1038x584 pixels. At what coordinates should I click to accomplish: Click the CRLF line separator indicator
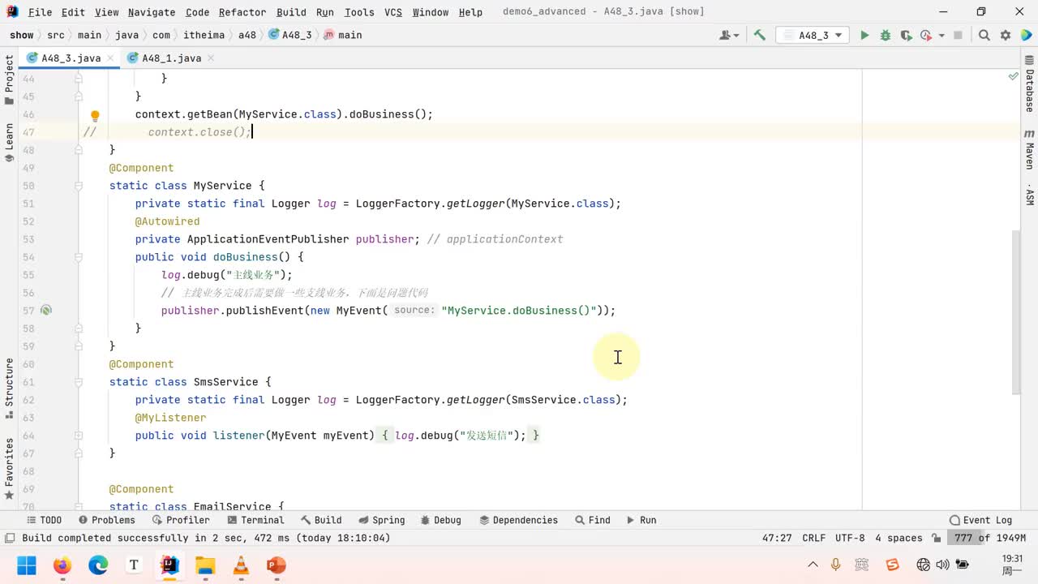click(813, 538)
